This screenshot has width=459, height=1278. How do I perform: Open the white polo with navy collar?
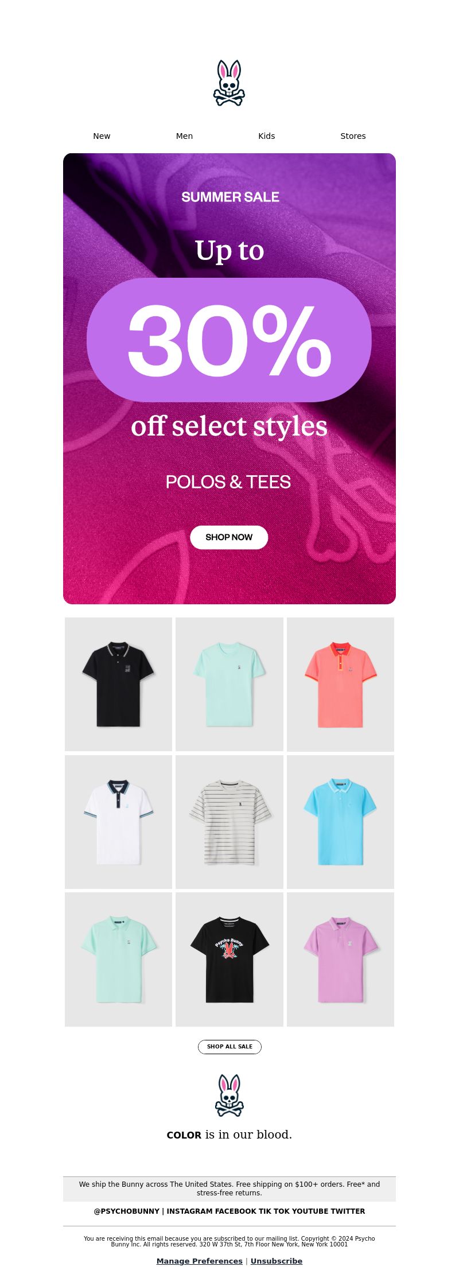click(118, 822)
